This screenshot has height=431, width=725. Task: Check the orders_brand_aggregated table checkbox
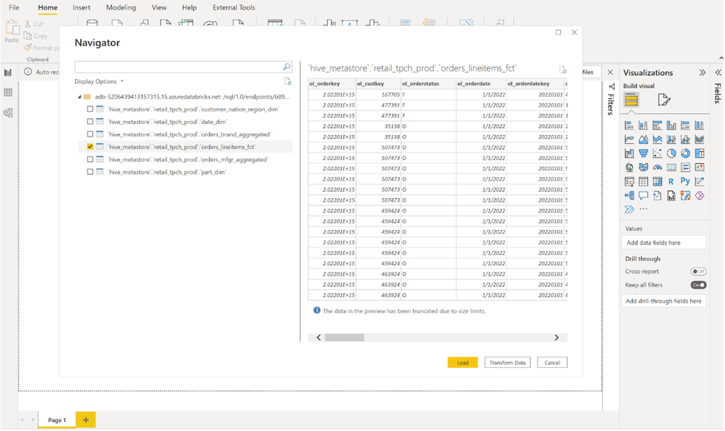[90, 134]
